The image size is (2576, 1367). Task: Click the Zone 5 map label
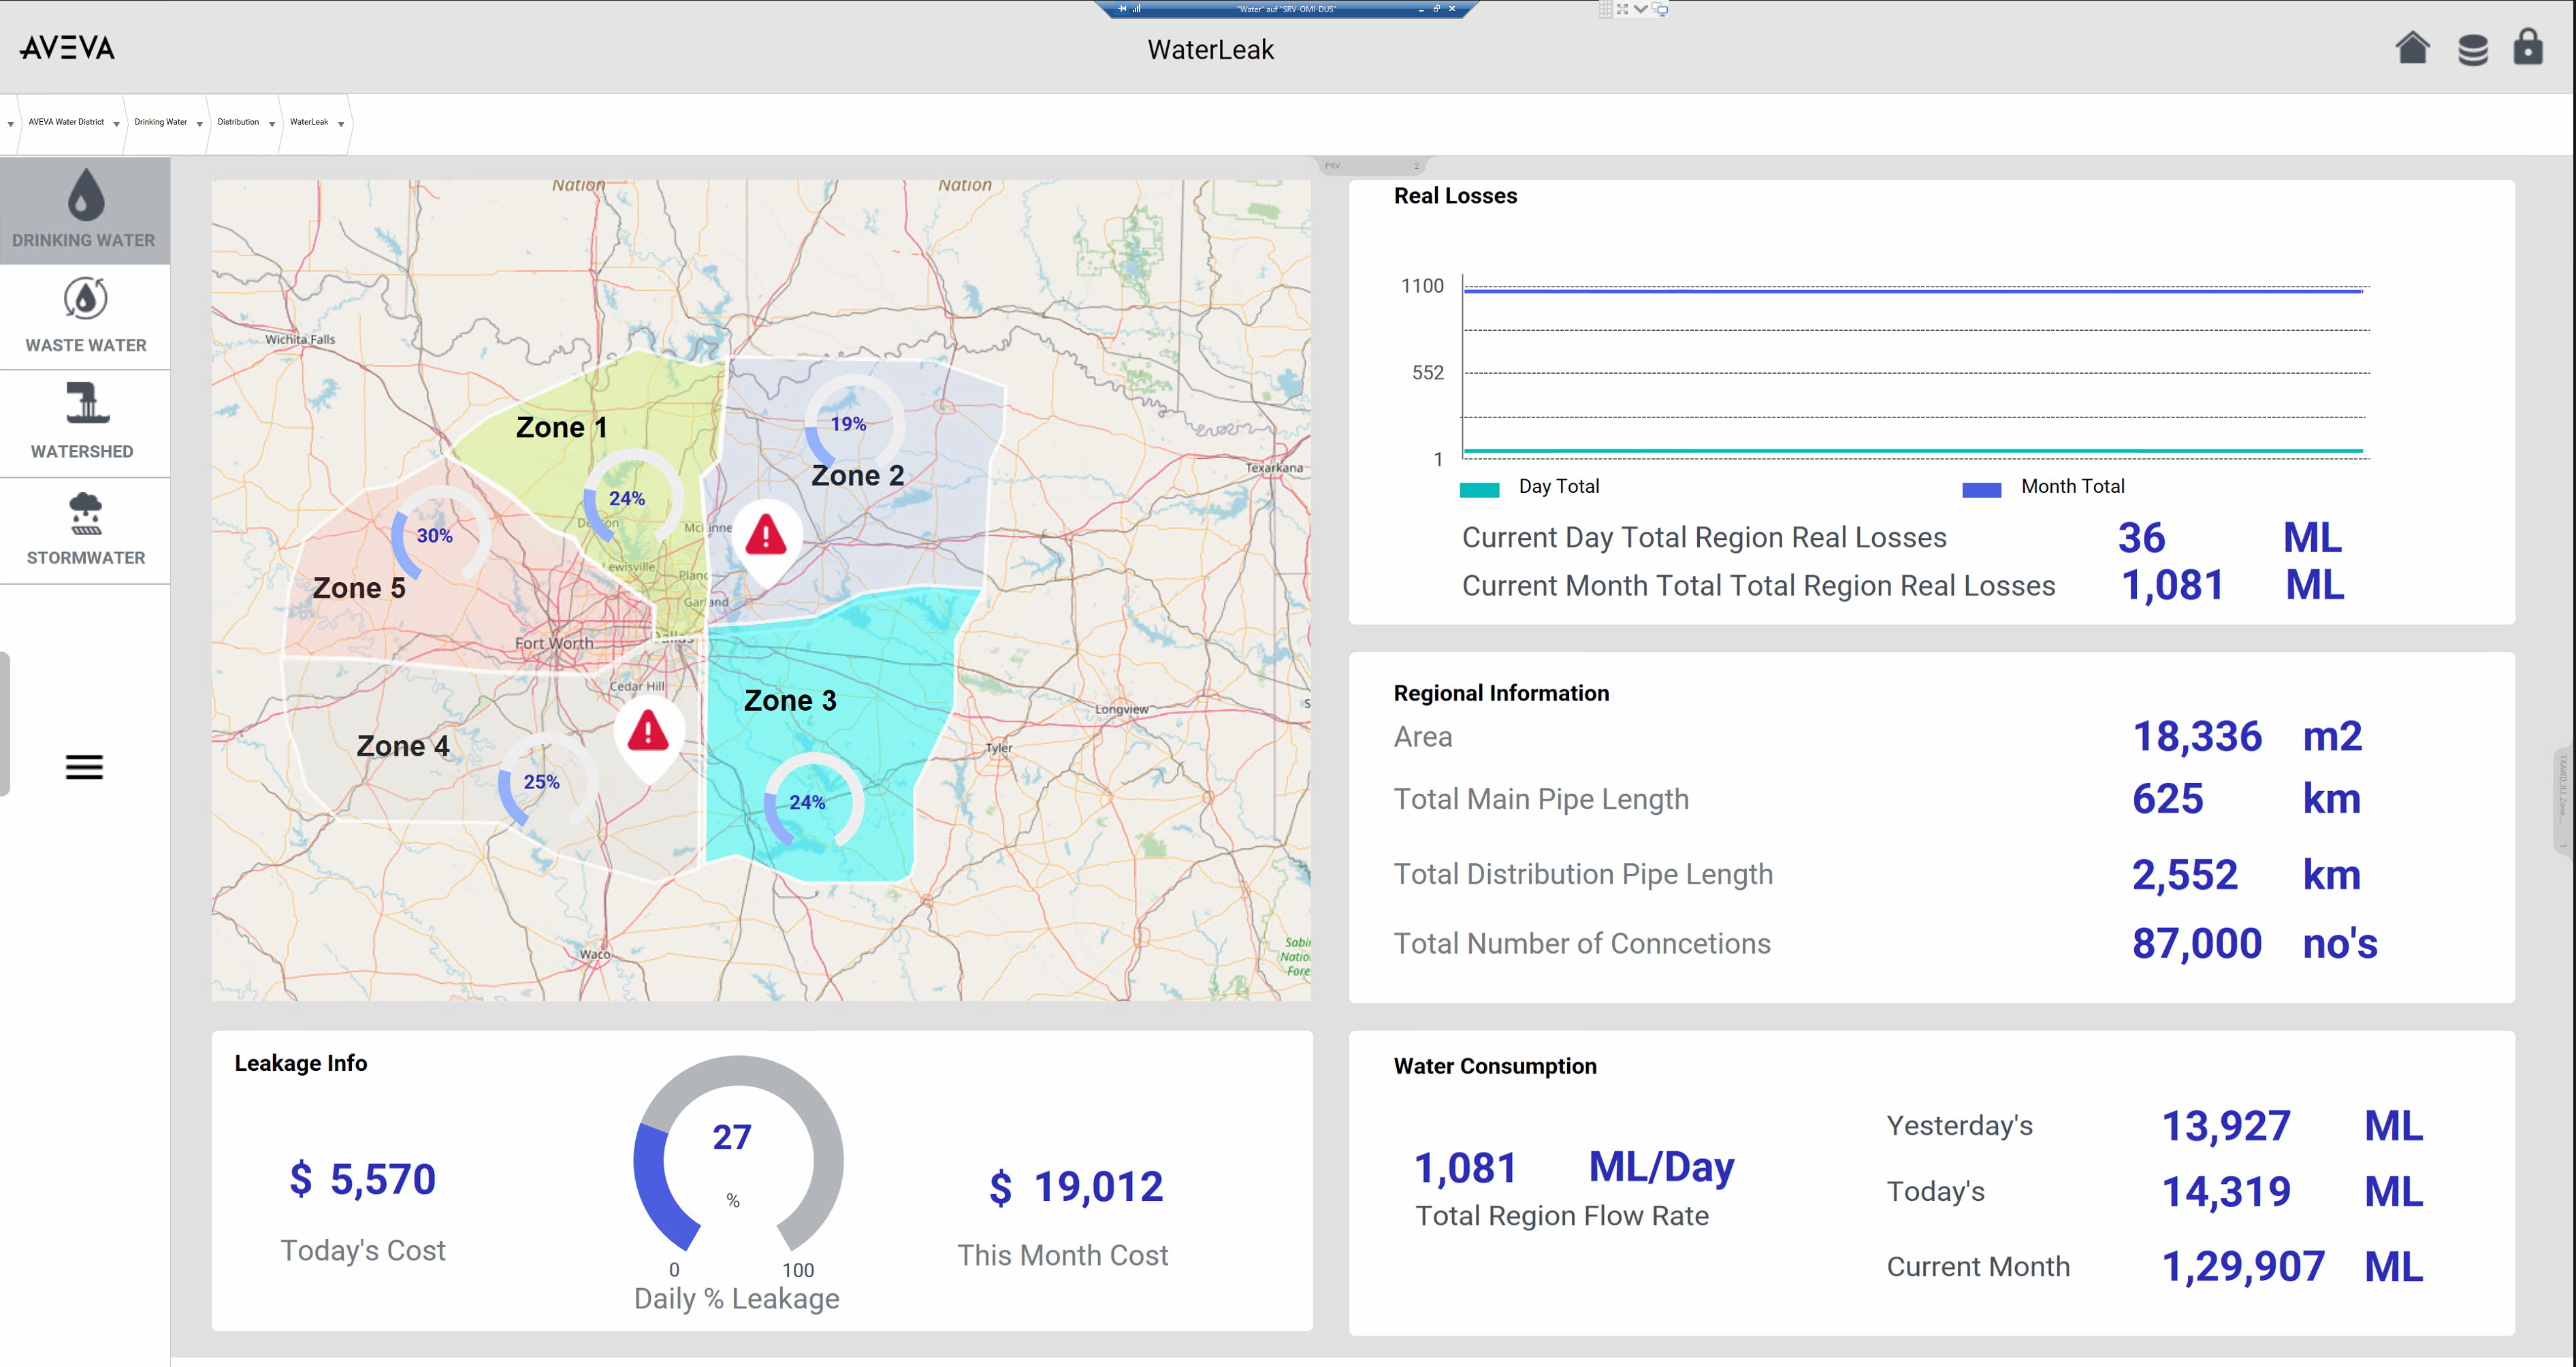(x=359, y=588)
